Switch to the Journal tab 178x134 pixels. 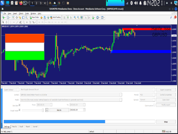pyautogui.click(x=35, y=126)
